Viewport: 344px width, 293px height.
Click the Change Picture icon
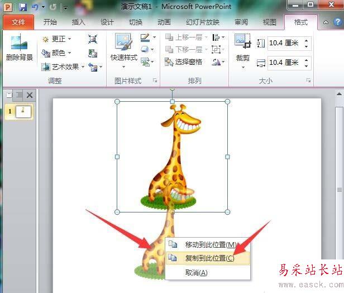tap(93, 53)
